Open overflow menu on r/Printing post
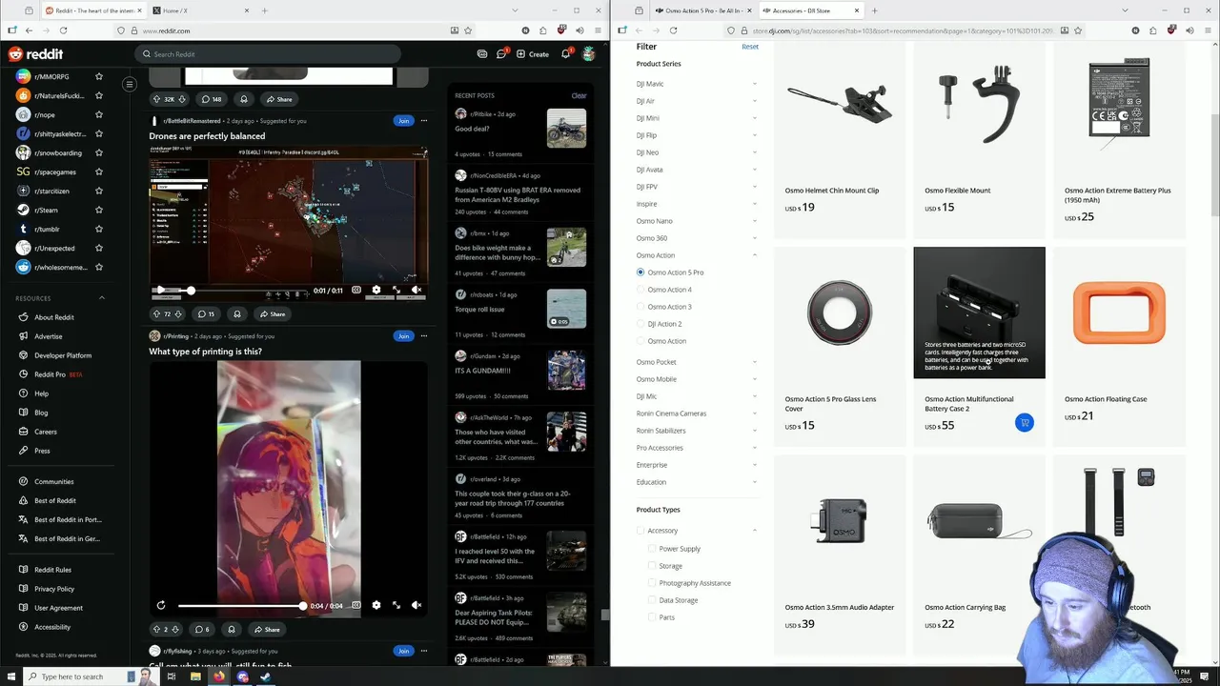The height and width of the screenshot is (686, 1220). [x=424, y=335]
